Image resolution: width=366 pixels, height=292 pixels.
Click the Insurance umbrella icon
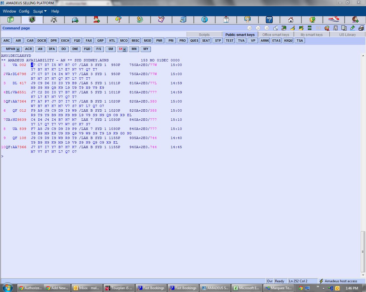(118, 19)
